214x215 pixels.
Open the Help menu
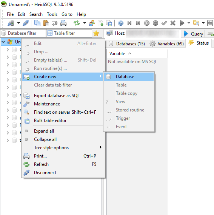coord(81,14)
